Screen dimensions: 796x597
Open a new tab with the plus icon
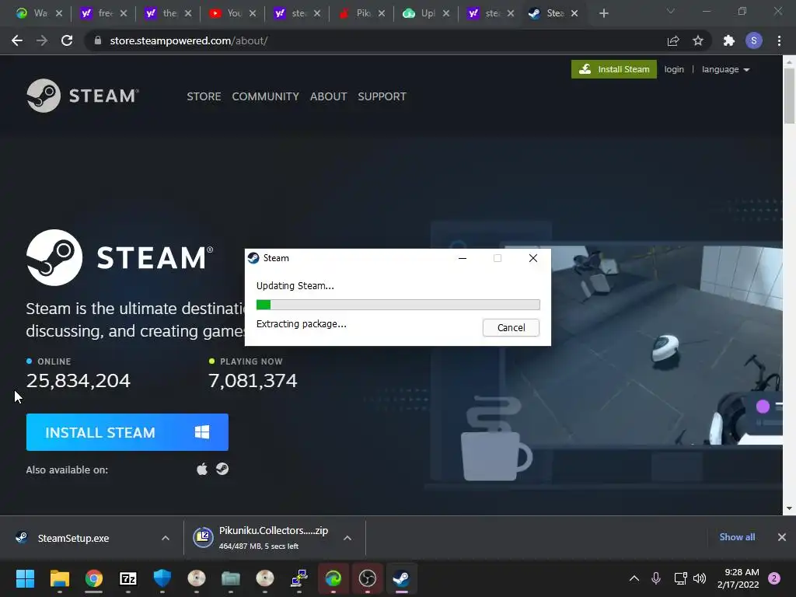603,13
